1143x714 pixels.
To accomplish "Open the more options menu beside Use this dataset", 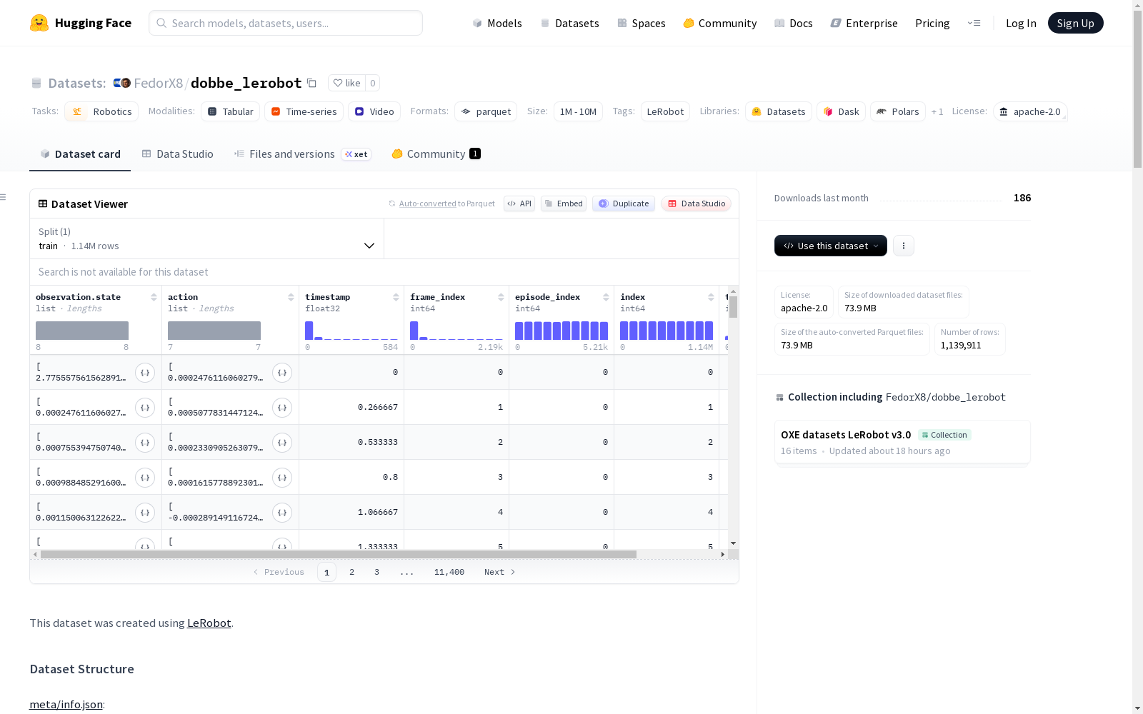I will click(904, 246).
